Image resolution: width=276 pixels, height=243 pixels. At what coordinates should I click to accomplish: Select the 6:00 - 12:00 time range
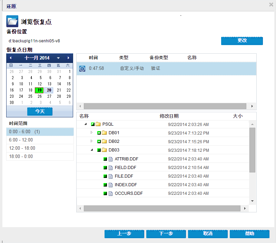[40, 140]
